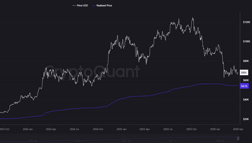Image resolution: width=252 pixels, height=143 pixels.
Task: Click the $100K y-axis label
Action: pyautogui.click(x=246, y=42)
